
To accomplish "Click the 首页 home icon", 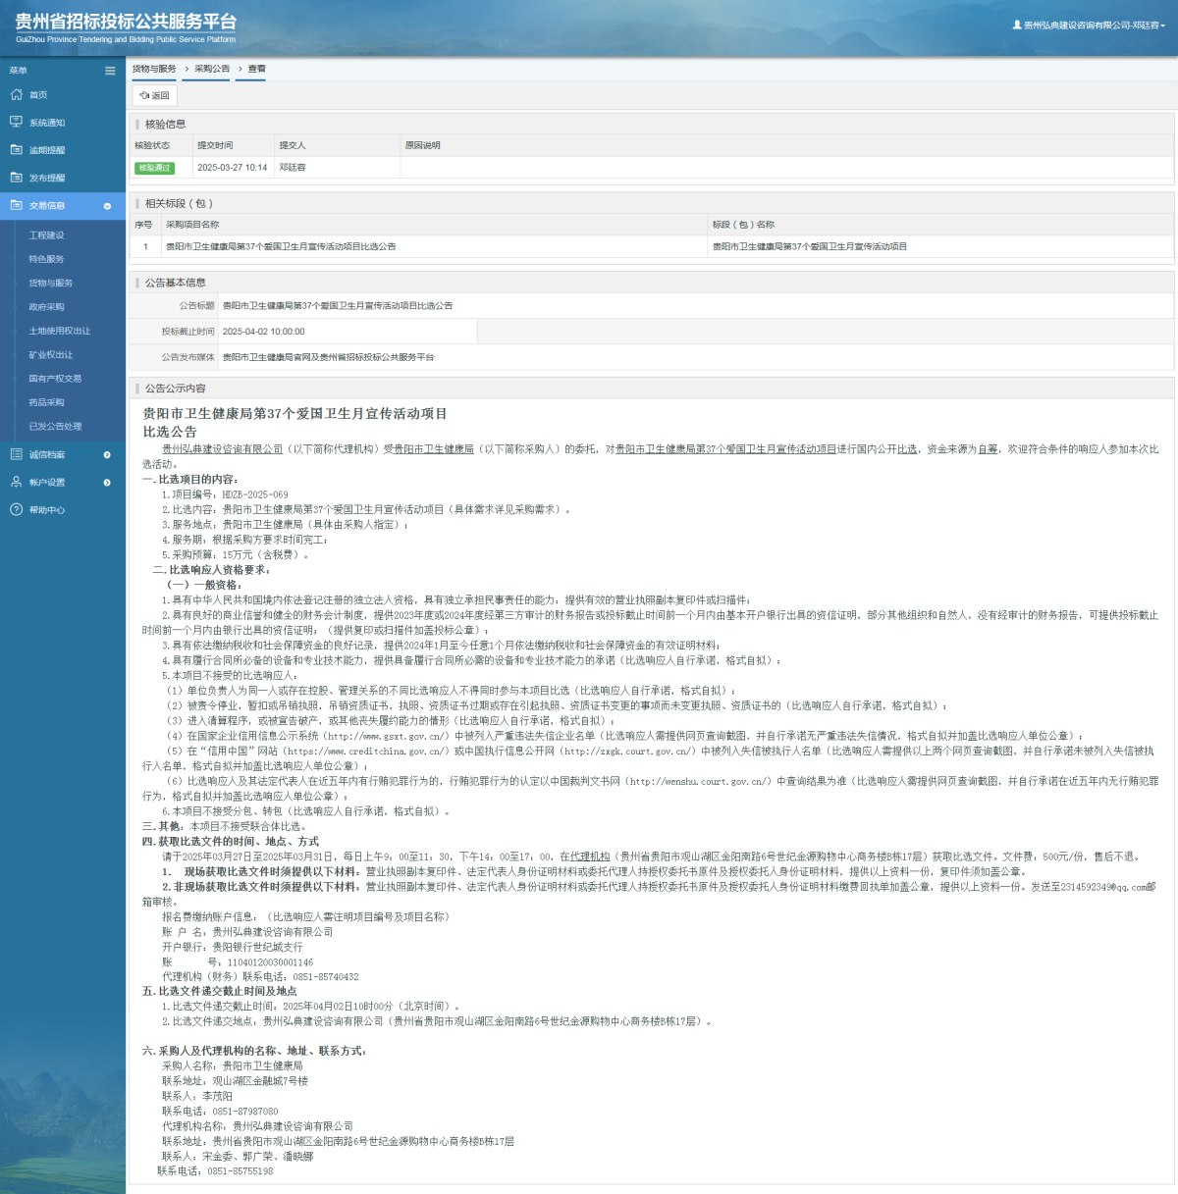I will 16,95.
